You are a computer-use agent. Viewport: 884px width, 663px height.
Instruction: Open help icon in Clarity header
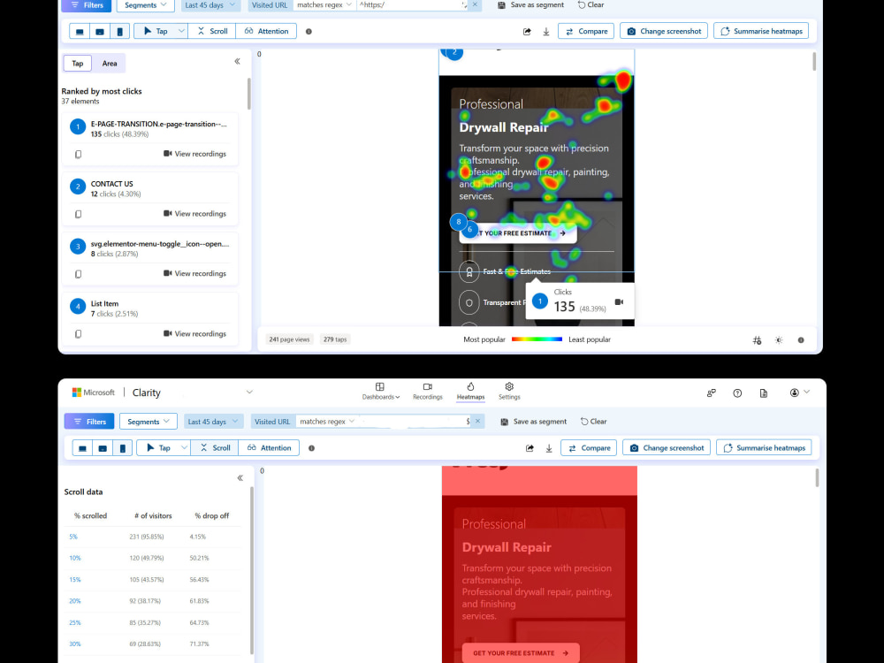click(737, 393)
